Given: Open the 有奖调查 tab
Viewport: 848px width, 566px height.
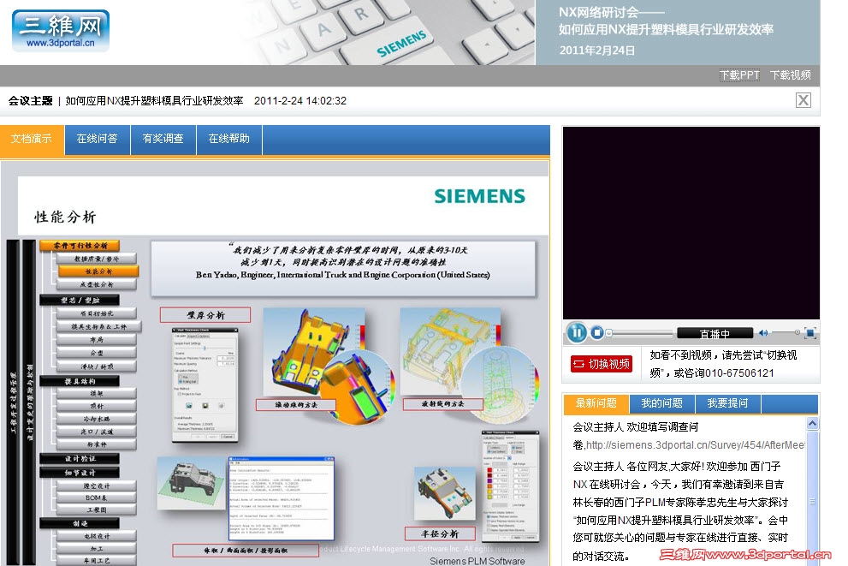Looking at the screenshot, I should point(163,139).
